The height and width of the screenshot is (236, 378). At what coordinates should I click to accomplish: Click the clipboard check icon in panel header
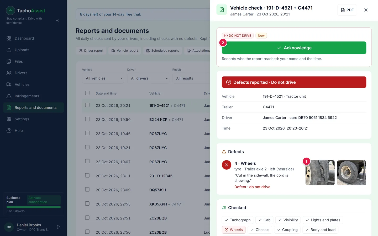point(222,10)
